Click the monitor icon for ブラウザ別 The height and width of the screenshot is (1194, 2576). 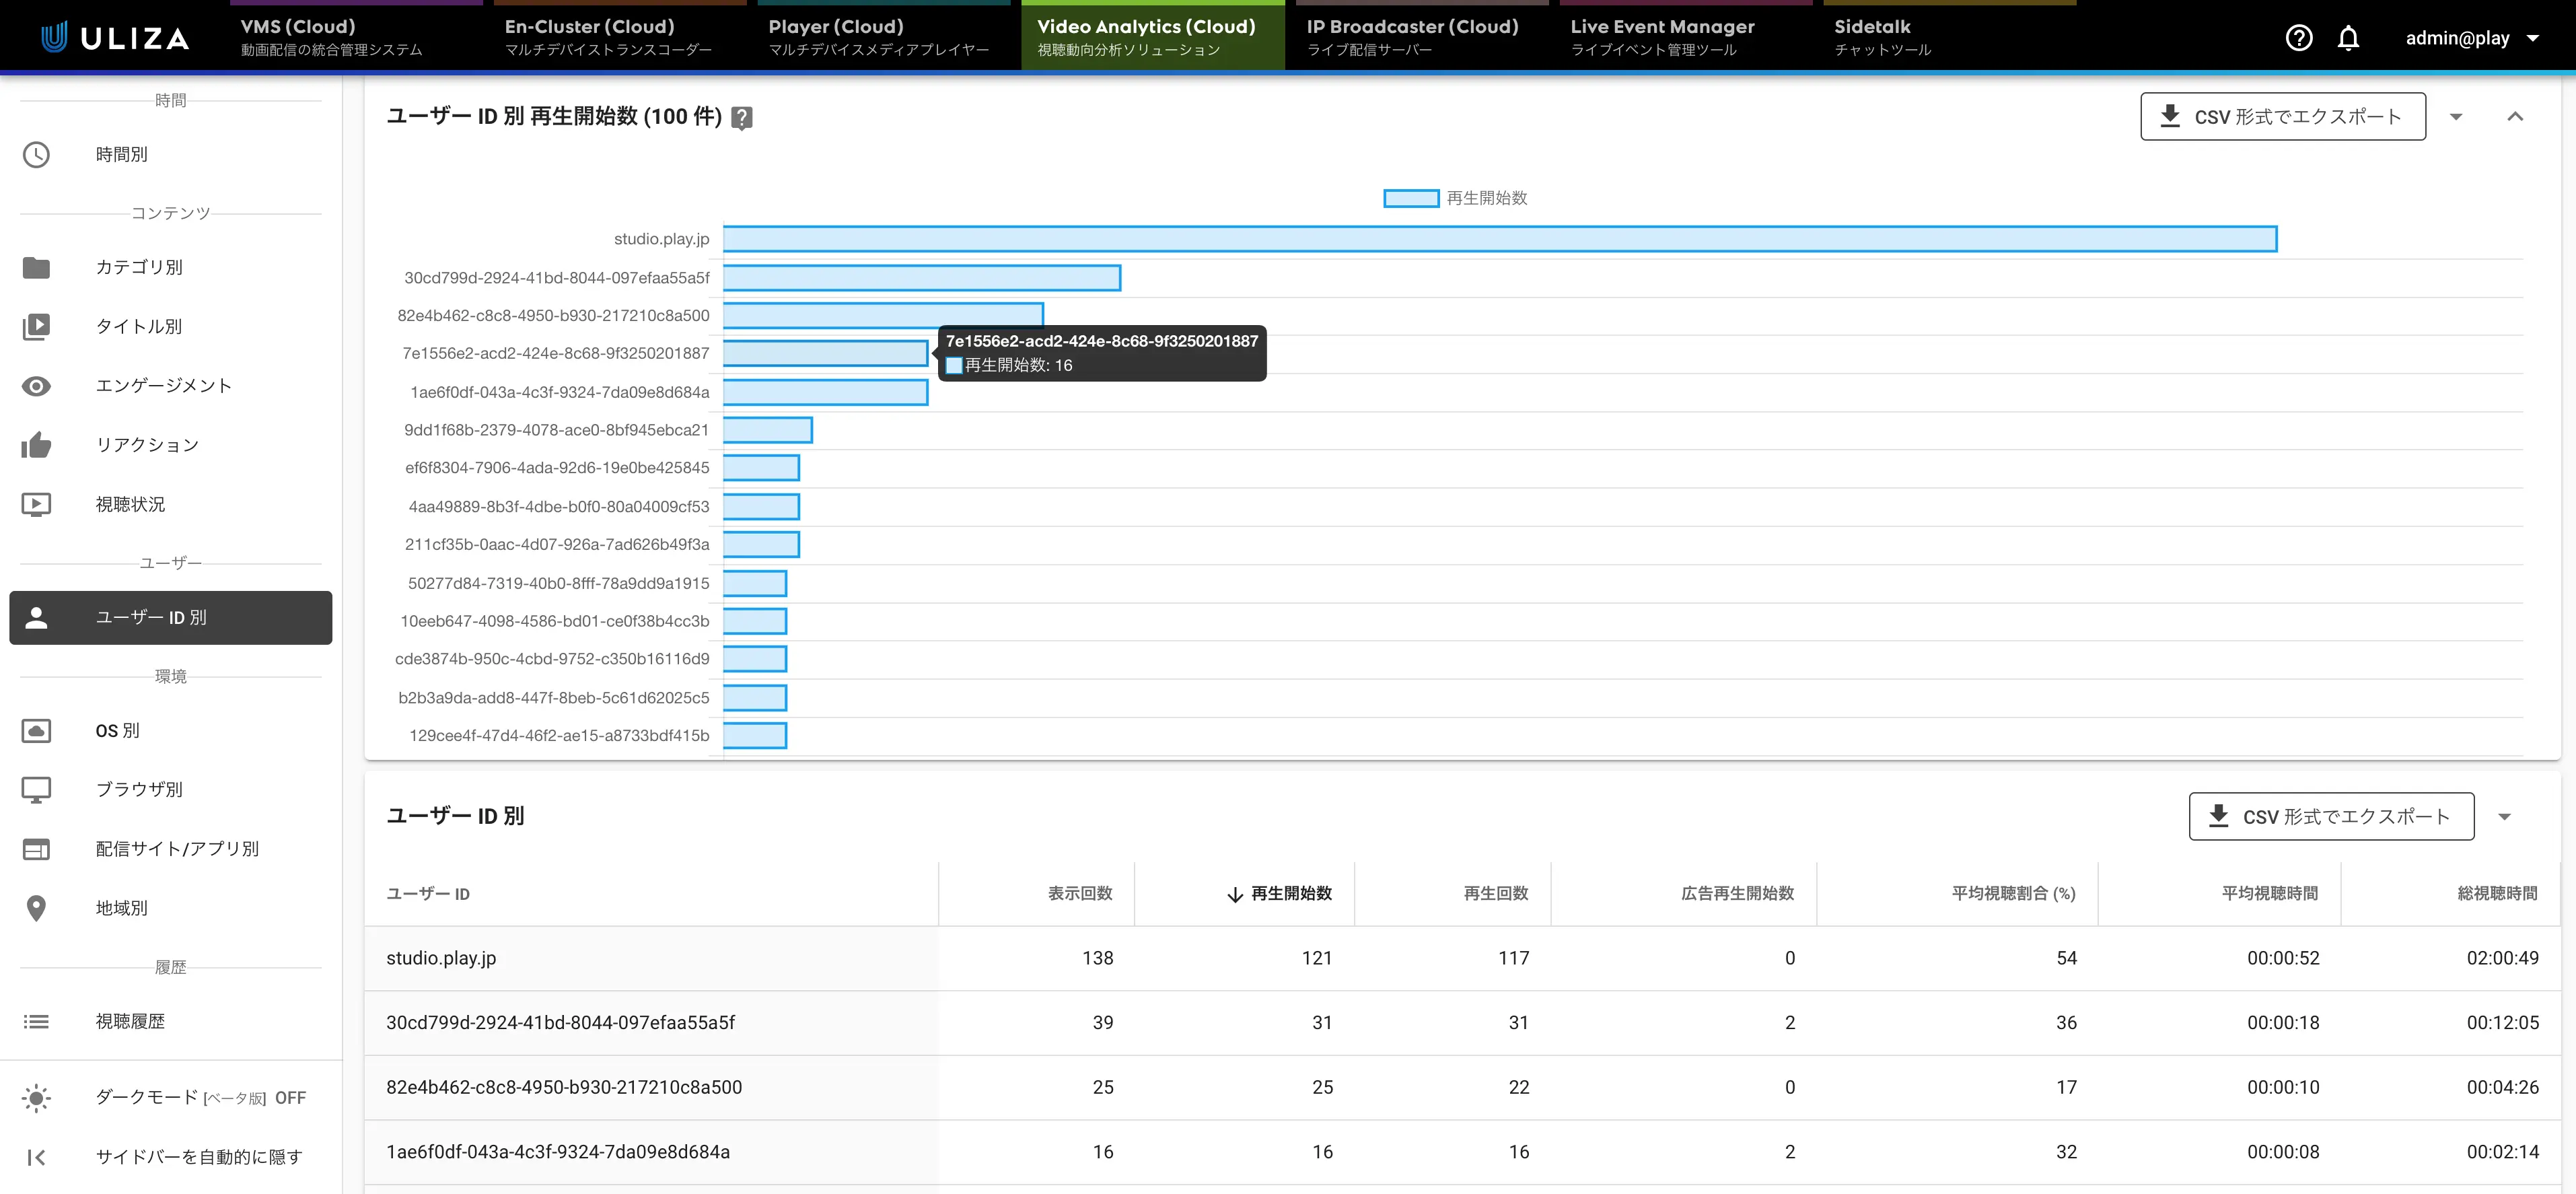coord(36,790)
